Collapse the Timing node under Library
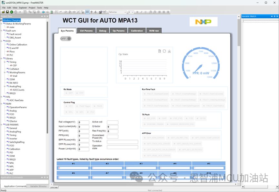 click(x=5, y=62)
